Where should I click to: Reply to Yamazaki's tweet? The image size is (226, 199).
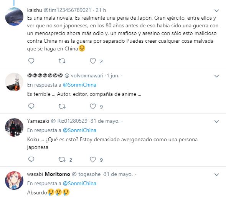click(31, 159)
